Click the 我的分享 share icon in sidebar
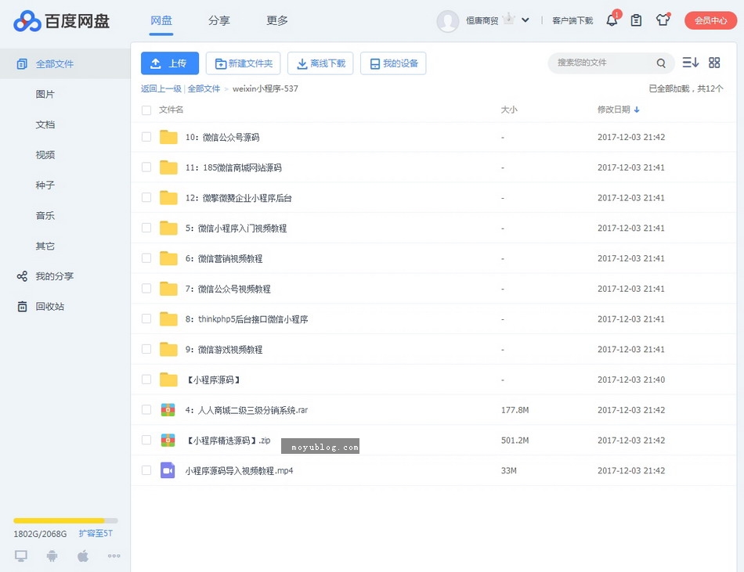This screenshot has height=572, width=744. coord(22,276)
